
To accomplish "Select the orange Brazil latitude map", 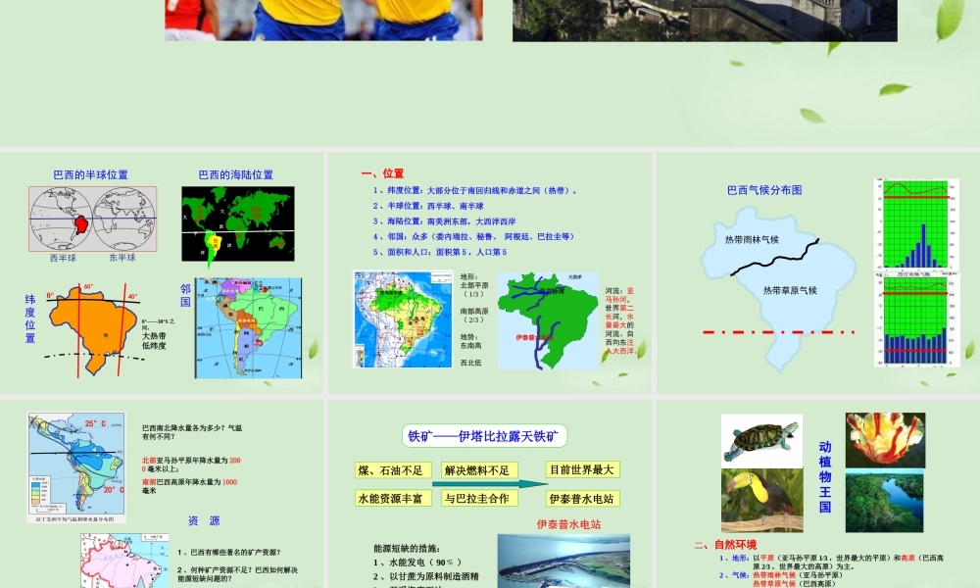I will pyautogui.click(x=94, y=330).
